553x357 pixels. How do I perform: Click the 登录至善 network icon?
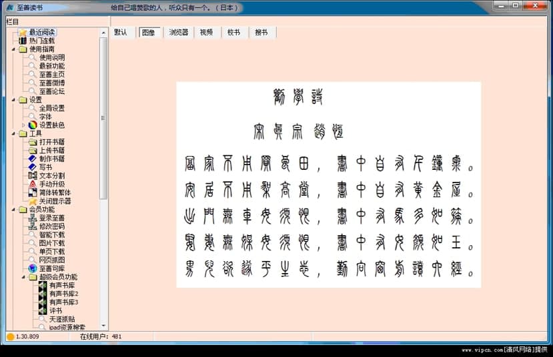pyautogui.click(x=33, y=218)
